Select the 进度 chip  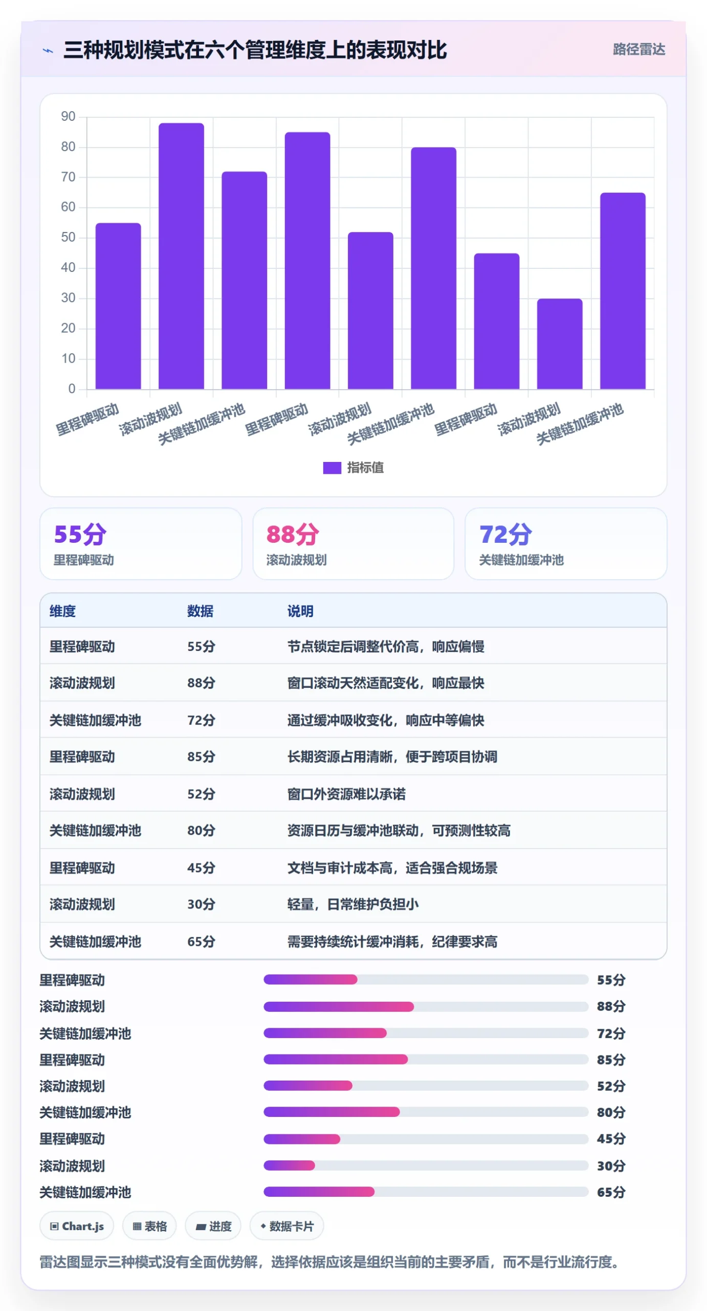coord(213,1226)
